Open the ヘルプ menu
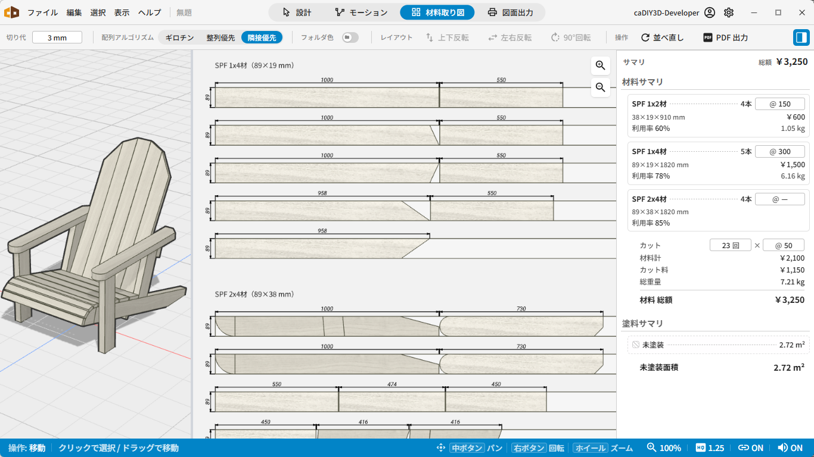This screenshot has width=814, height=457. [150, 12]
